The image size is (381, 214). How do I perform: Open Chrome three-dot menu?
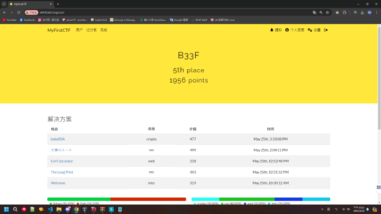(376, 12)
